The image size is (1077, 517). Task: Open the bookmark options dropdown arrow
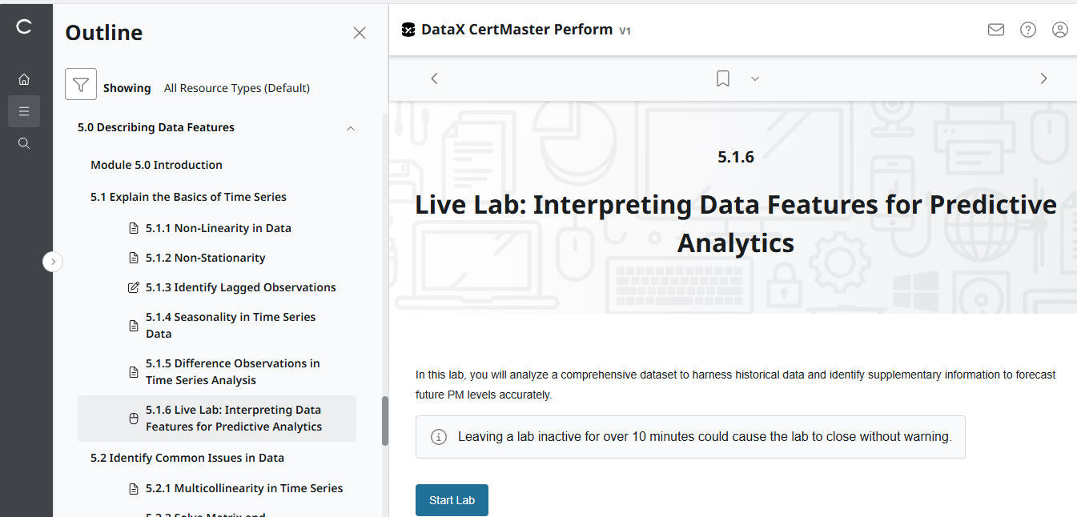click(754, 78)
